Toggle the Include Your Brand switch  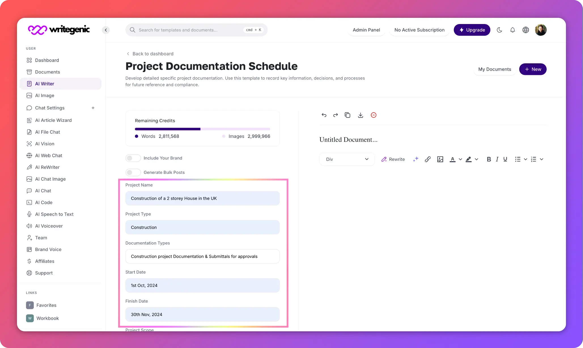[132, 158]
